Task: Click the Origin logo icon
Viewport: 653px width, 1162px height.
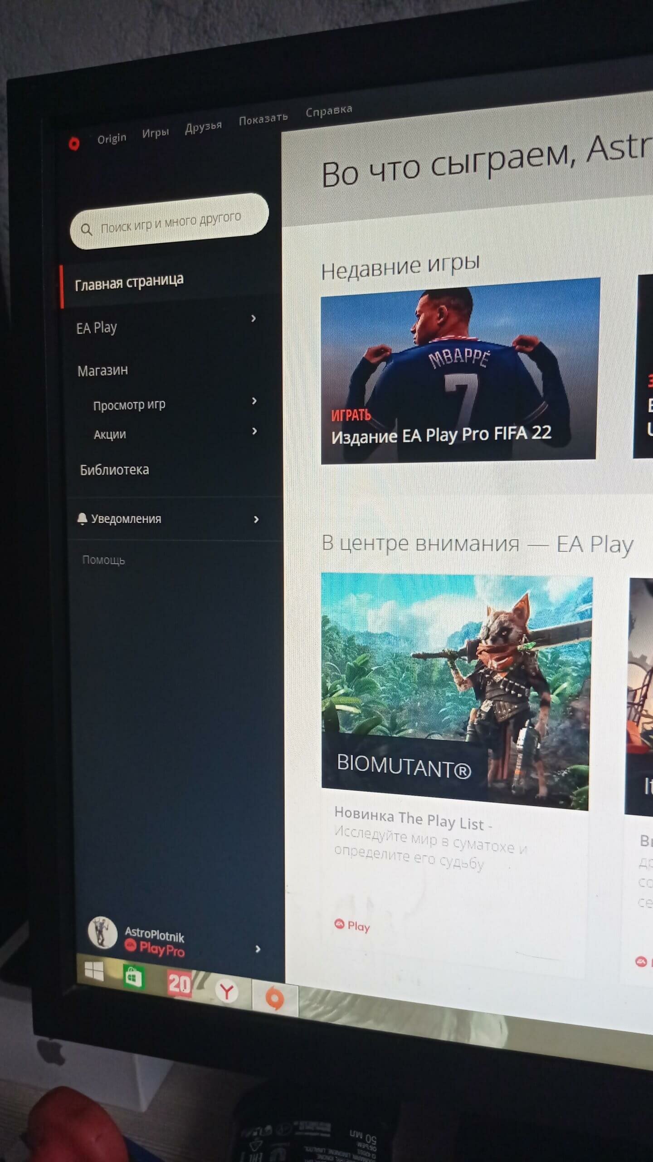Action: (x=74, y=143)
